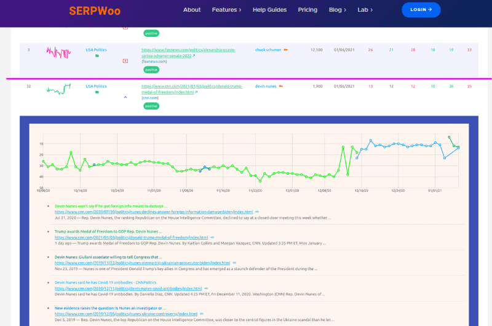Click the green folder icon in foxnews row
This screenshot has height=326, width=492.
coord(97,56)
